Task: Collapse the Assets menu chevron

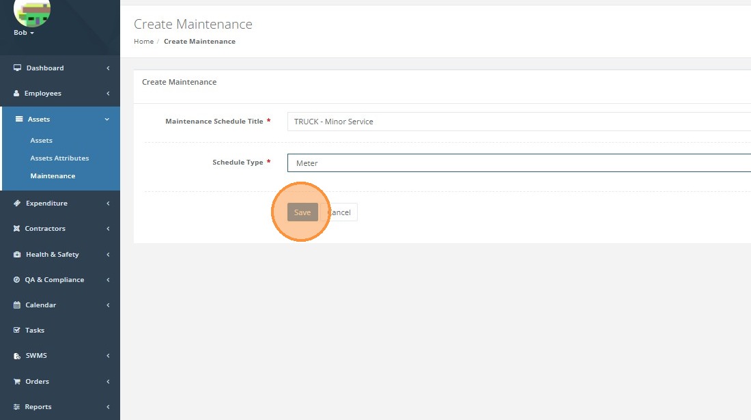Action: [107, 120]
